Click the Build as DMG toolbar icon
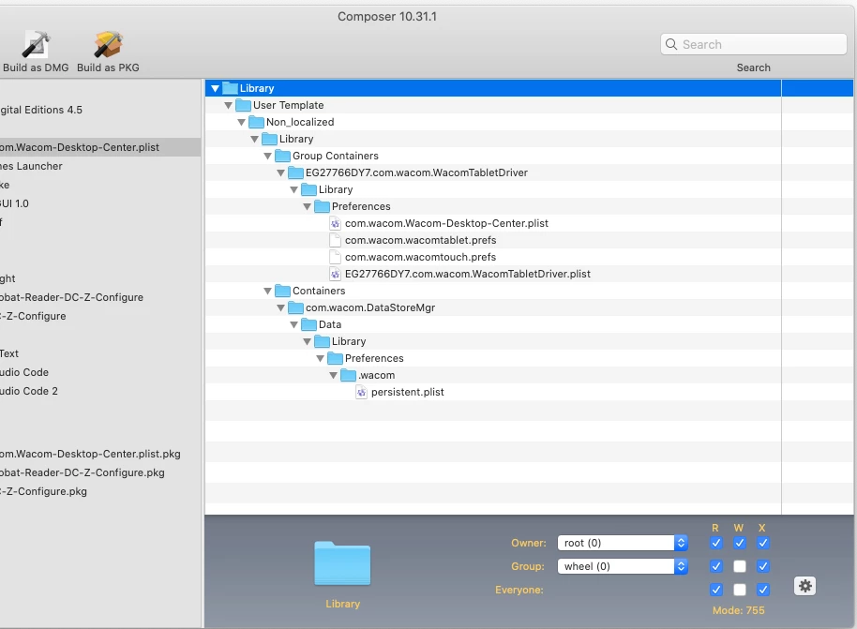Image resolution: width=857 pixels, height=629 pixels. click(36, 44)
